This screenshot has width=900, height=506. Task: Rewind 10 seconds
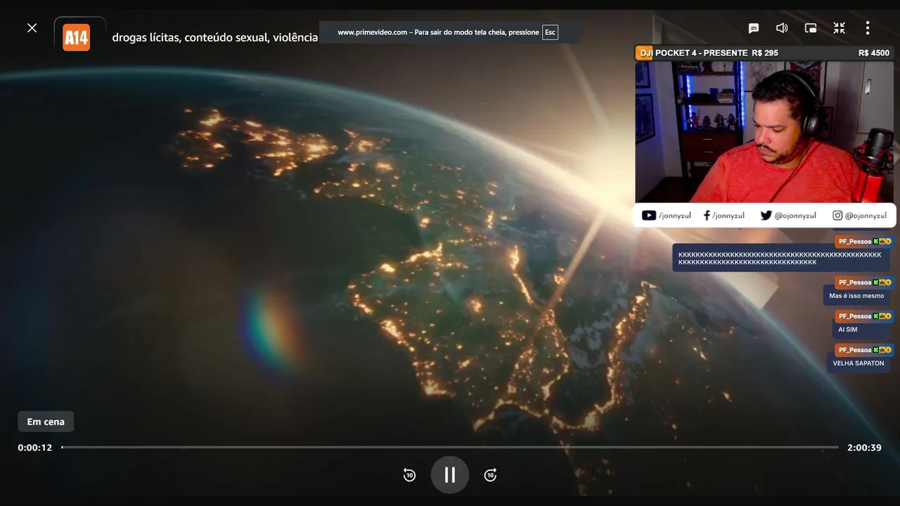(409, 475)
